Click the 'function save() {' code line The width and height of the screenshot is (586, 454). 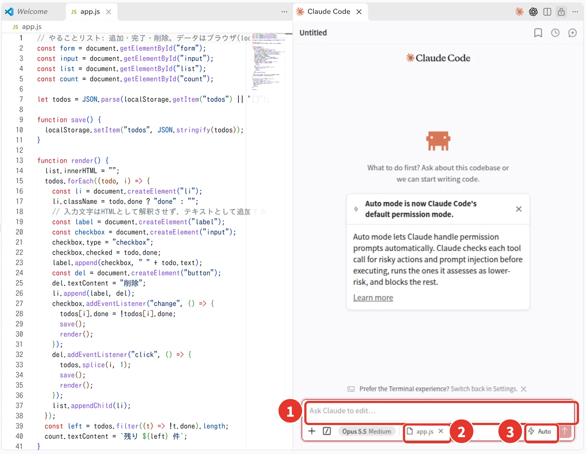(x=69, y=120)
